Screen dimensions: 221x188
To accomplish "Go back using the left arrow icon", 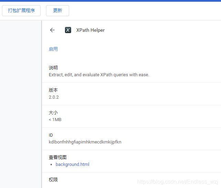I will (52, 30).
